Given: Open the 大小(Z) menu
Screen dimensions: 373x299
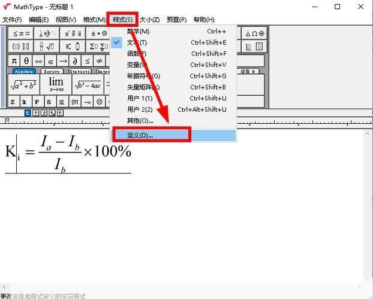Looking at the screenshot, I should click(x=149, y=20).
